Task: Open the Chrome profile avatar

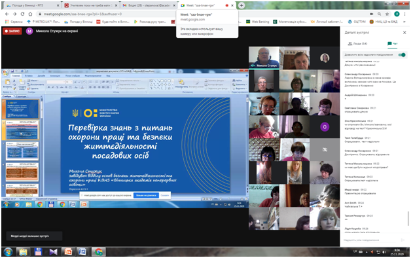Action: (x=397, y=14)
